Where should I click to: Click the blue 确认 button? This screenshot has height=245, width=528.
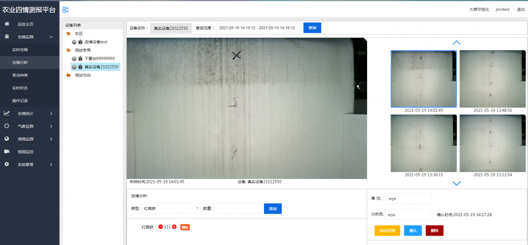point(413,230)
